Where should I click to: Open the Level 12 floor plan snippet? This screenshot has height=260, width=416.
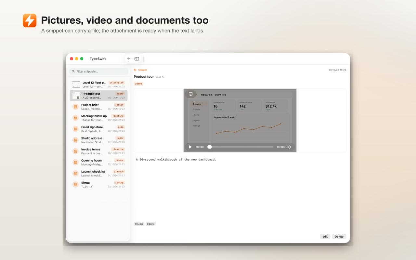(x=99, y=84)
